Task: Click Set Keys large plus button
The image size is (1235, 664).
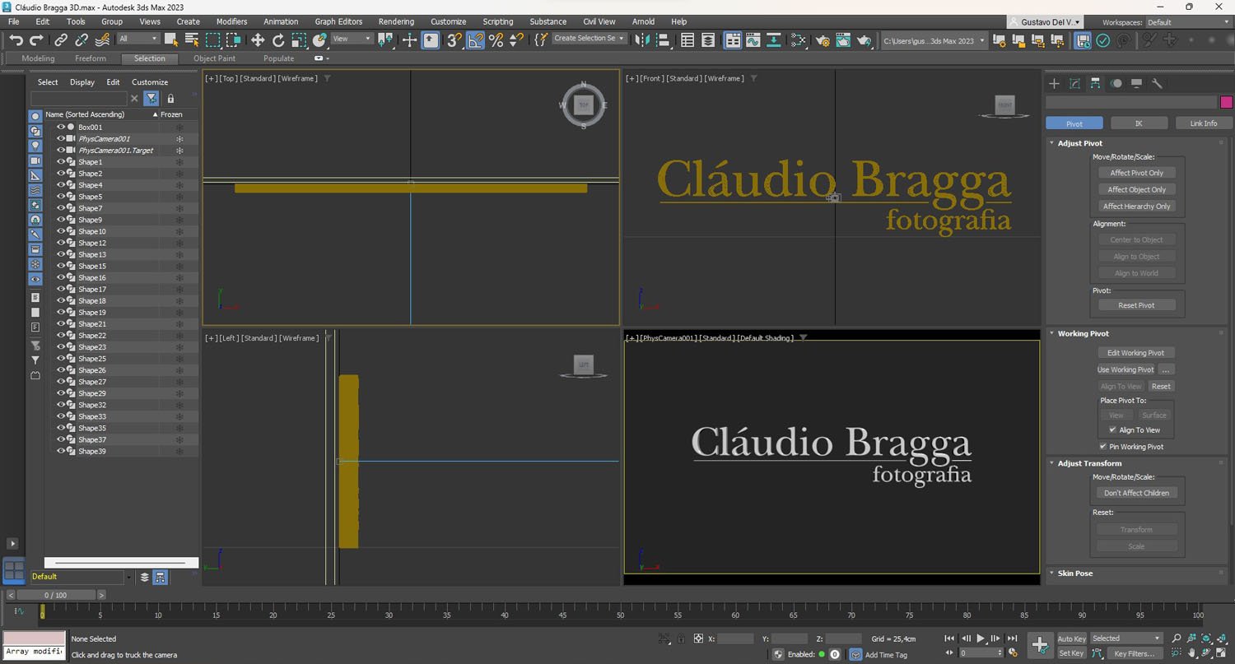Action: point(1039,645)
